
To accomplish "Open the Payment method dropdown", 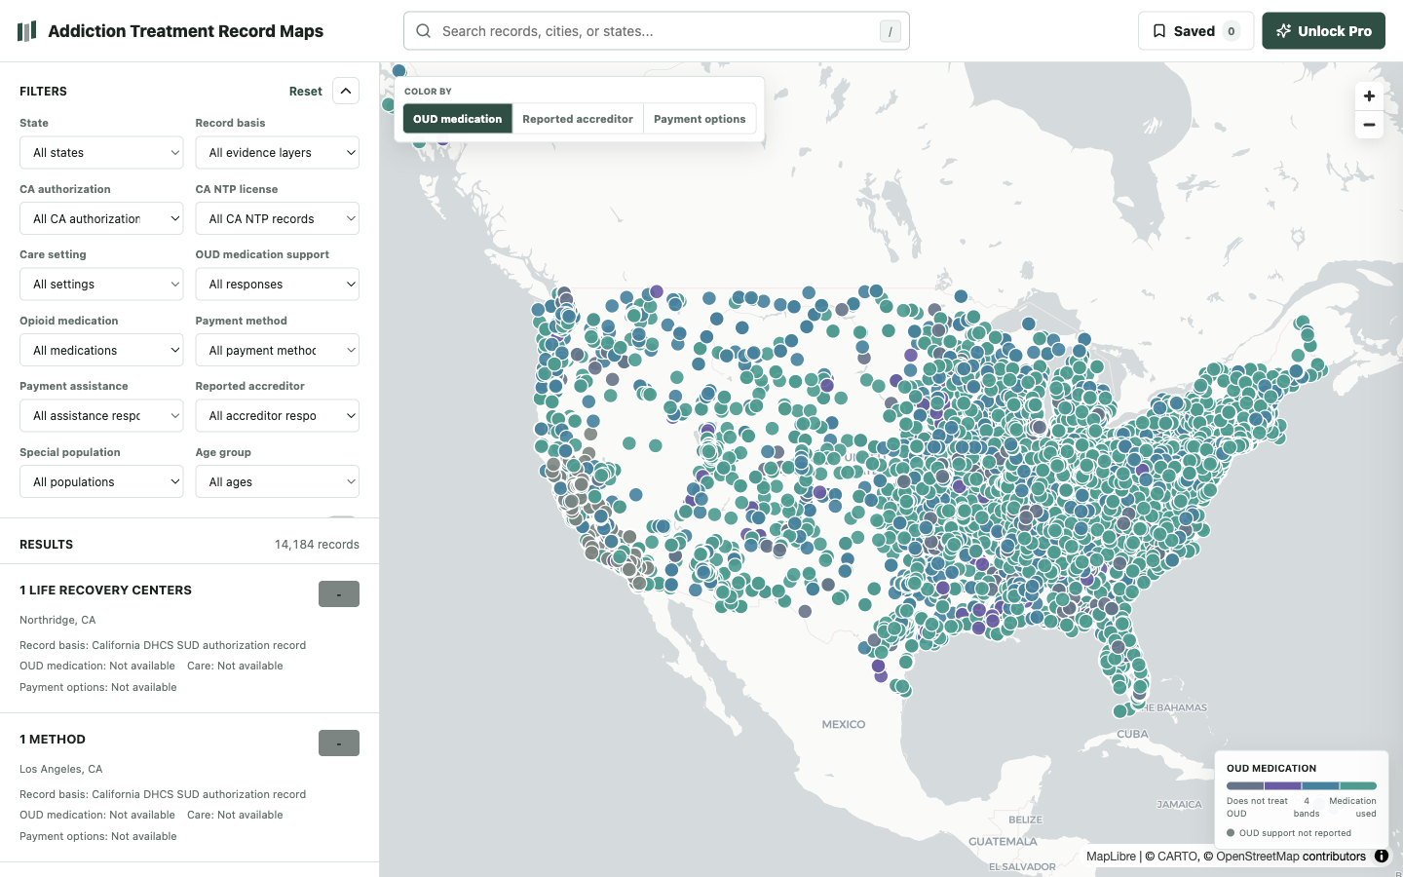I will click(277, 351).
